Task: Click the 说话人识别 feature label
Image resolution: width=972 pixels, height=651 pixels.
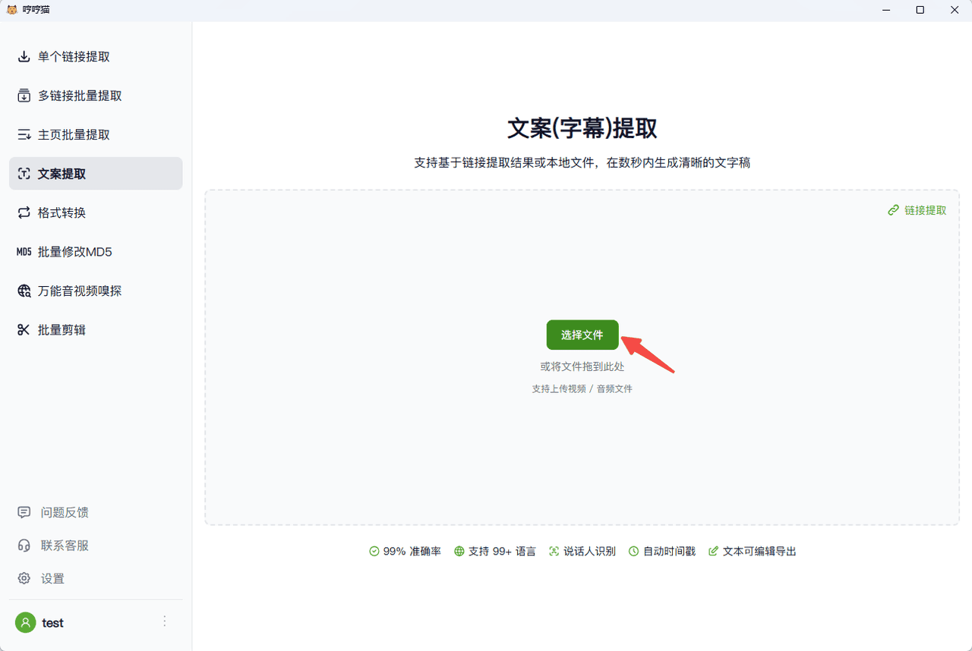Action: coord(589,552)
